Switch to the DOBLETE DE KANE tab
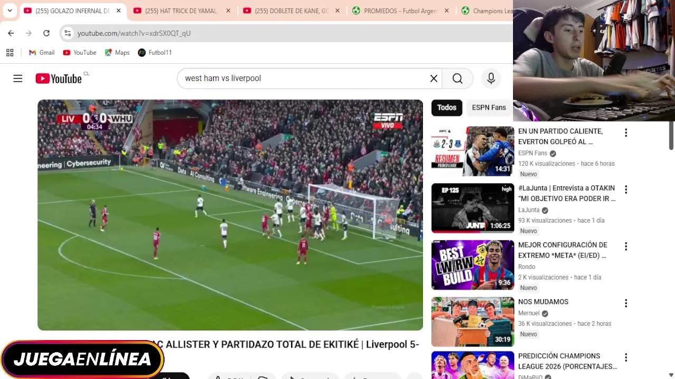The width and height of the screenshot is (675, 379). [292, 11]
